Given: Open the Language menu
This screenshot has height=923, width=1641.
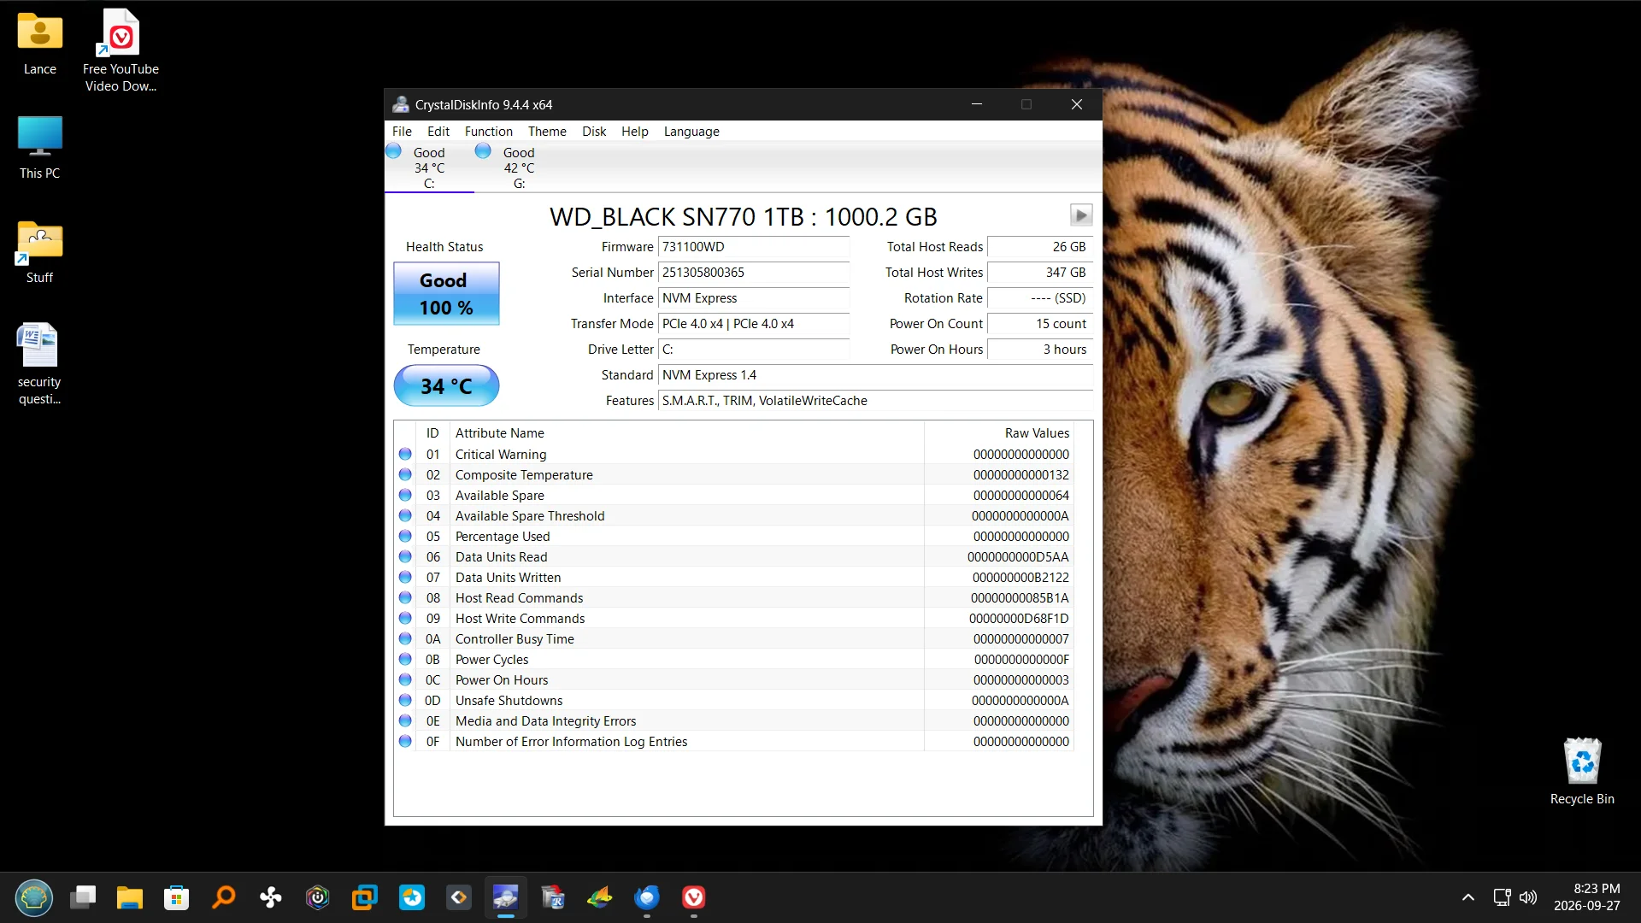Looking at the screenshot, I should pos(691,132).
